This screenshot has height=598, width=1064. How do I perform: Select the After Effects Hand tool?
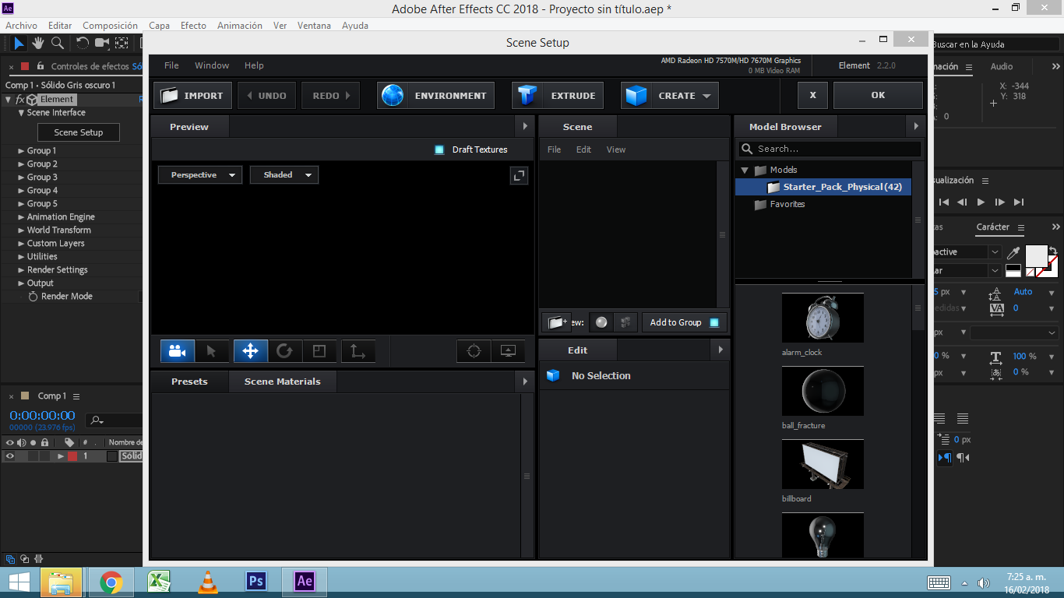click(x=38, y=44)
